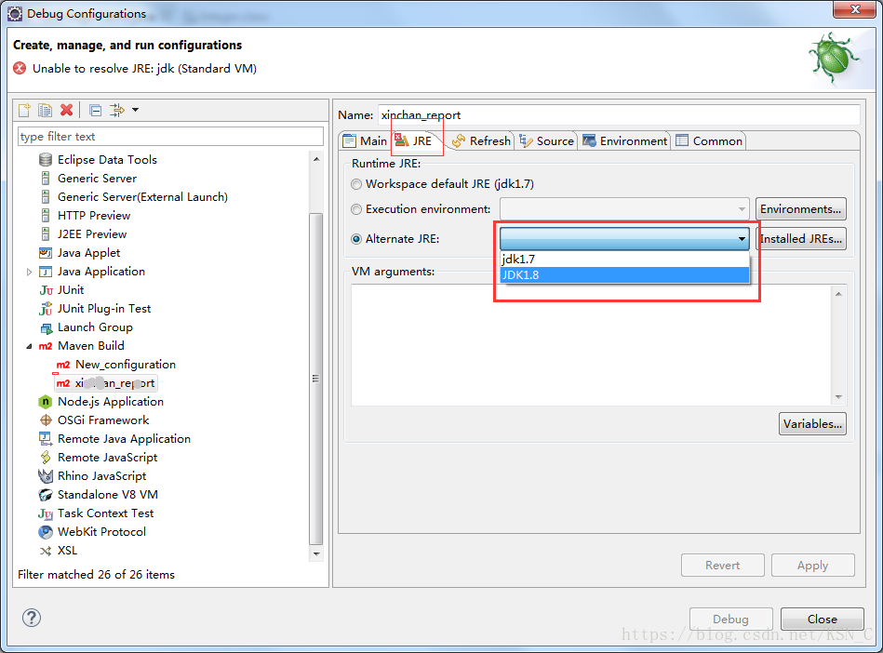This screenshot has height=653, width=883.
Task: Select Generic Server(External Launch) row
Action: 135,197
